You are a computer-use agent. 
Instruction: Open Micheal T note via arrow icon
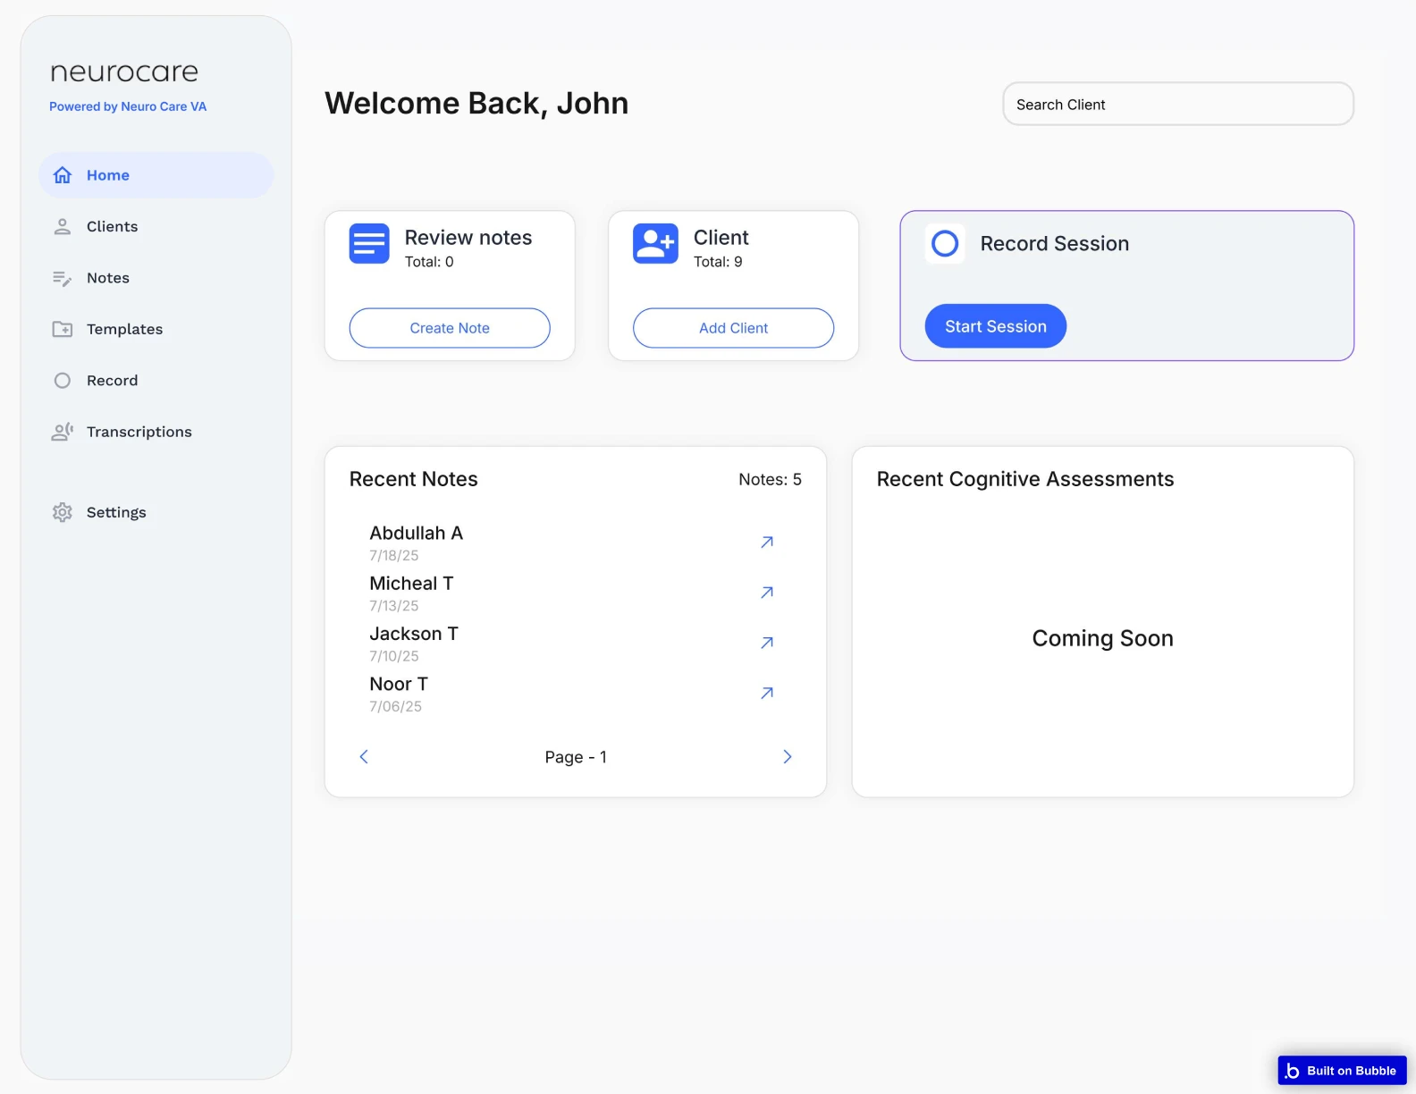767,593
